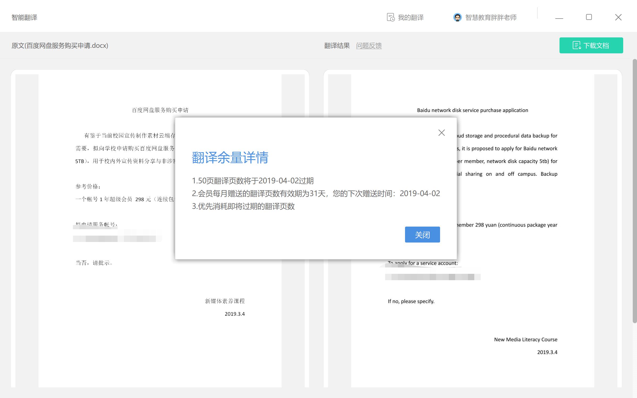
Task: Click the 智能翻译 app title
Action: (x=24, y=18)
